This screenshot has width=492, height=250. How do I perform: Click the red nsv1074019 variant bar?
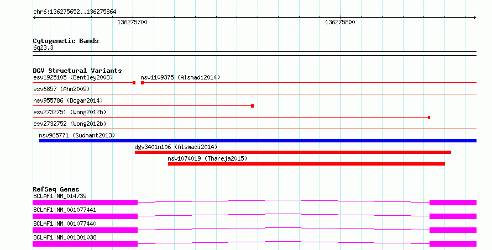click(x=306, y=164)
